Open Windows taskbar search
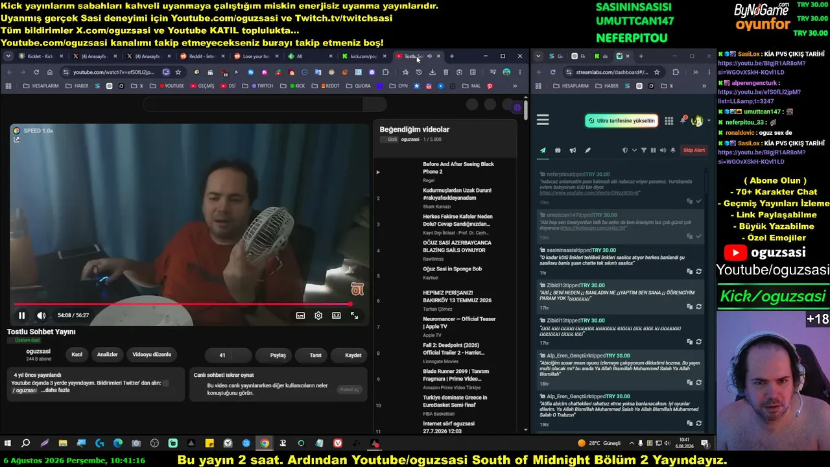 [26, 444]
